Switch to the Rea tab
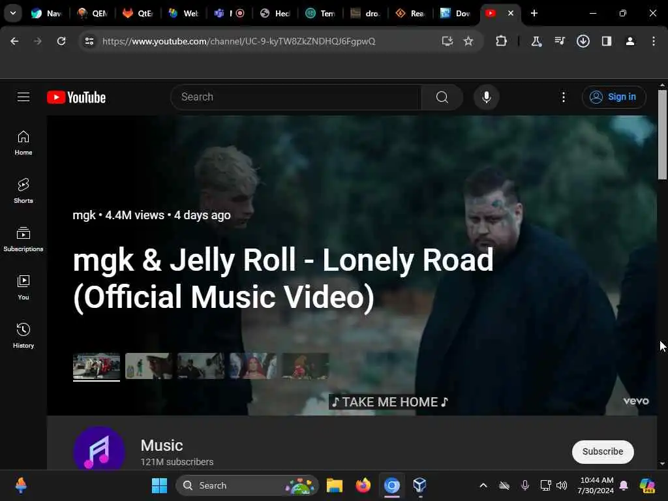The image size is (668, 501). (411, 13)
